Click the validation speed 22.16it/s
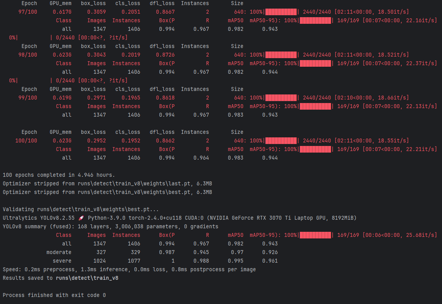 (x=420, y=20)
